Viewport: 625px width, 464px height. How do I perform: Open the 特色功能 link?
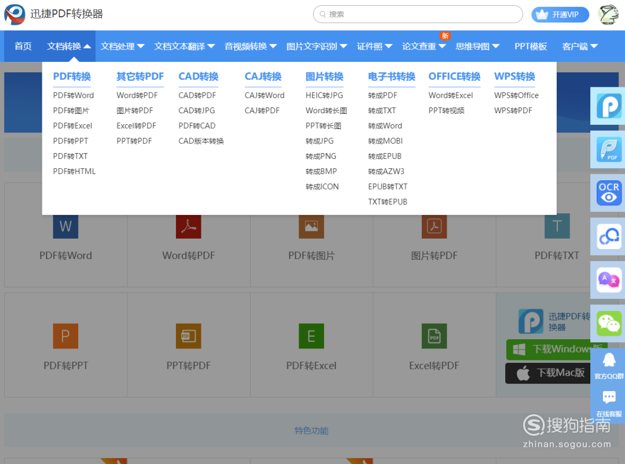point(311,430)
